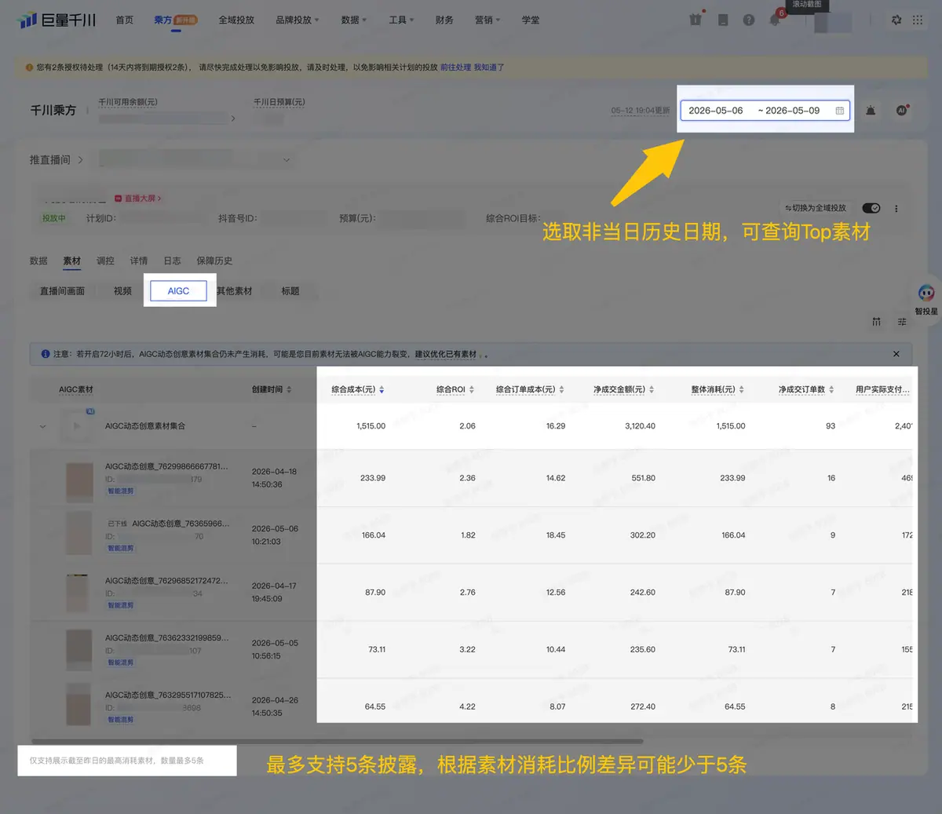Image resolution: width=942 pixels, height=814 pixels.
Task: Click the 前往处理 link in the warning banner
Action: point(455,68)
